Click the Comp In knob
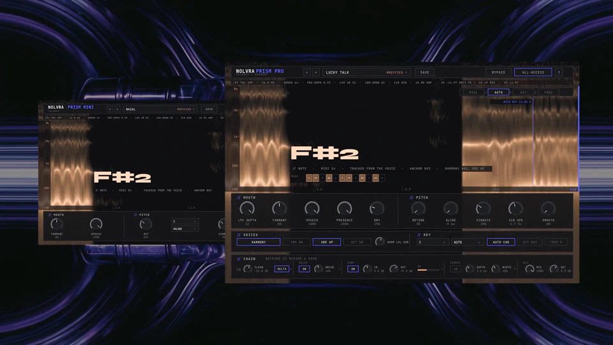 point(367,269)
